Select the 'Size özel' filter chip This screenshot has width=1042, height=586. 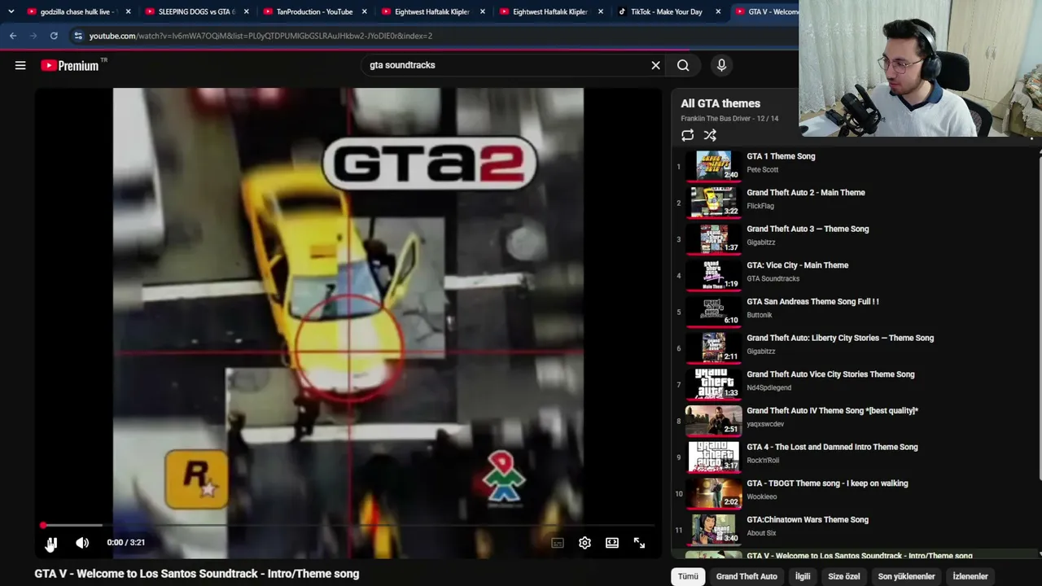pyautogui.click(x=844, y=576)
